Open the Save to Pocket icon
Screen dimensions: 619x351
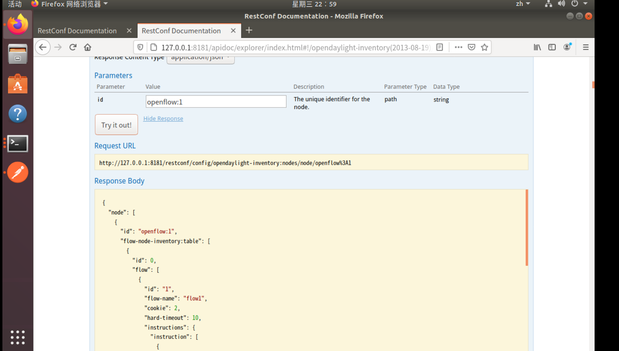tap(472, 47)
